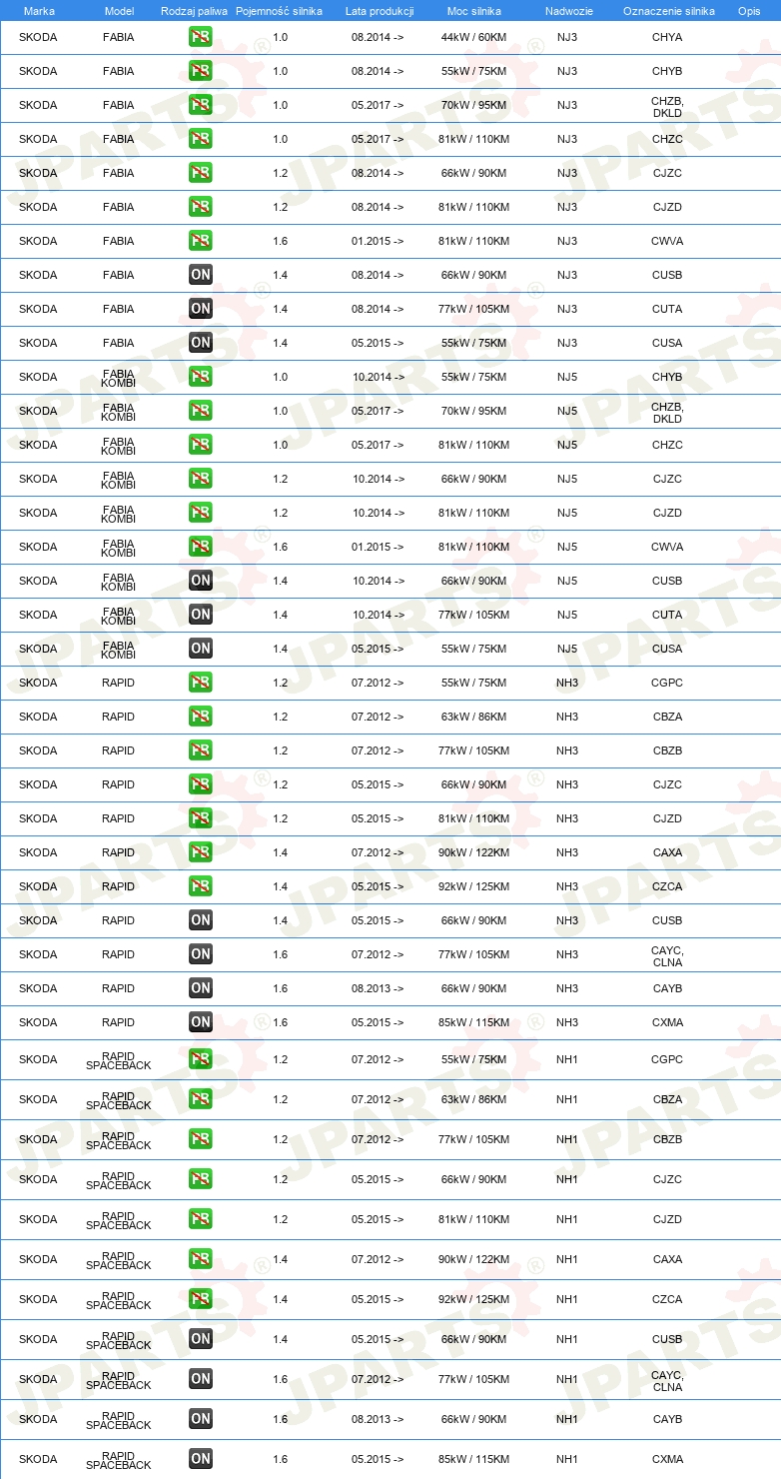This screenshot has width=781, height=1479.
Task: Select the PB icon in FABIA KOMBI CHZC row
Action: [x=201, y=445]
